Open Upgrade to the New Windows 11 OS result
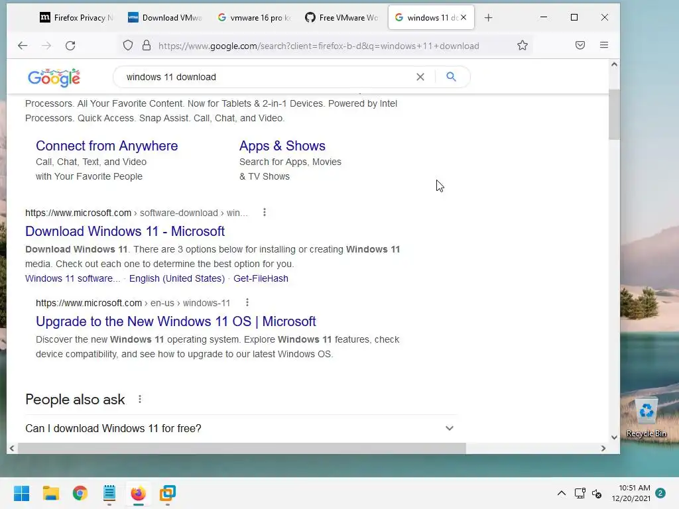This screenshot has height=509, width=679. 176,321
